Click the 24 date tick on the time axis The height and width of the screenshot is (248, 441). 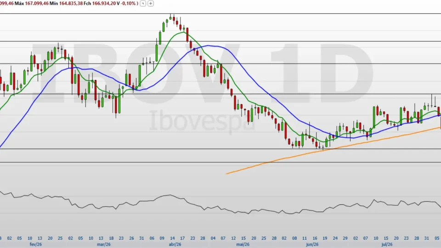(335, 238)
